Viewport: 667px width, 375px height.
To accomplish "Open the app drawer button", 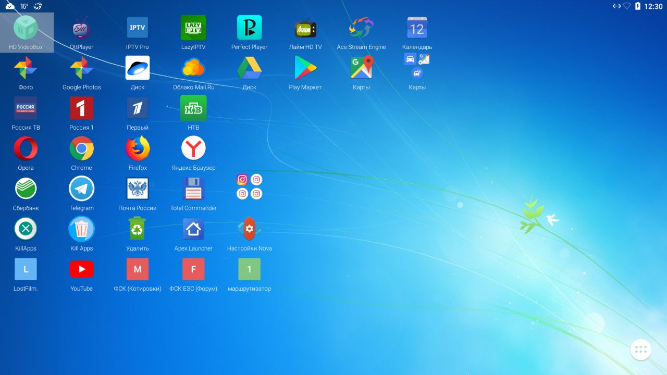I will (641, 350).
